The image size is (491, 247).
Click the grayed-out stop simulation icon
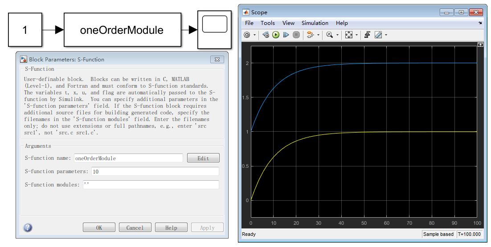296,35
